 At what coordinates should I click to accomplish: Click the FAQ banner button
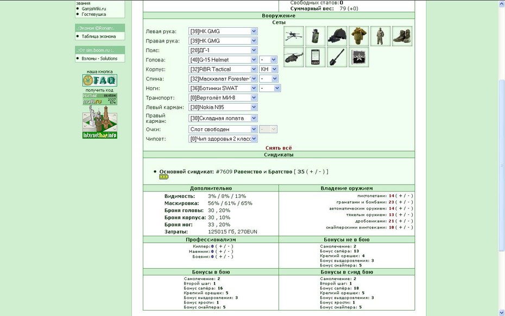pyautogui.click(x=100, y=80)
